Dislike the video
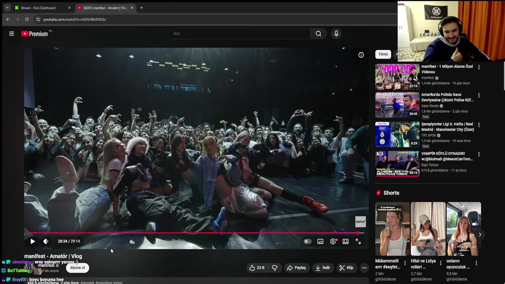This screenshot has width=505, height=284. 275,267
